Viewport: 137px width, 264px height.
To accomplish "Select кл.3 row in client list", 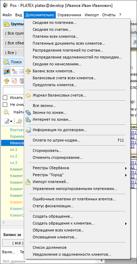I will [x=12, y=163].
